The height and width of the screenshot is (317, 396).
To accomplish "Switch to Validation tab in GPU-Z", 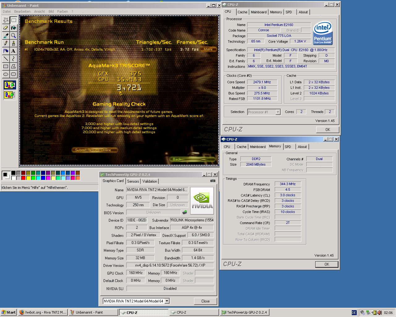I will tap(150, 181).
